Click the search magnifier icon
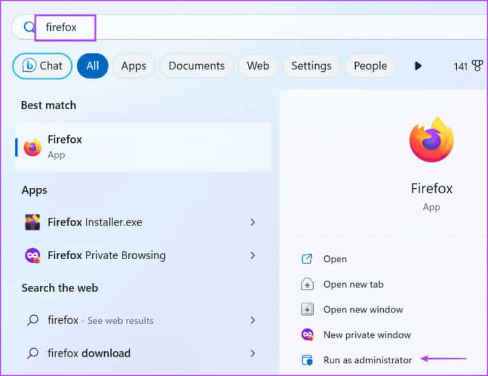This screenshot has height=376, width=488. pos(29,27)
